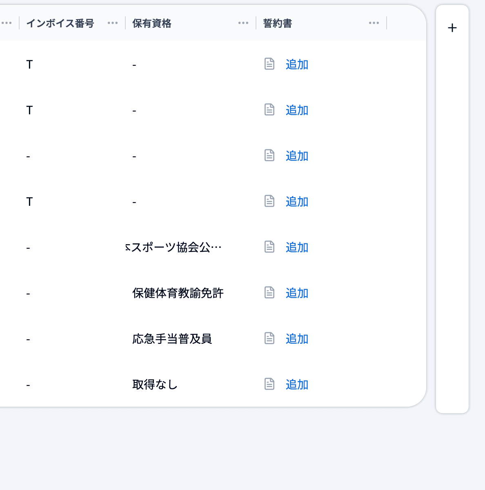Image resolution: width=485 pixels, height=490 pixels.
Task: Click 追加 in the 応急手当普及員 row
Action: (x=297, y=339)
